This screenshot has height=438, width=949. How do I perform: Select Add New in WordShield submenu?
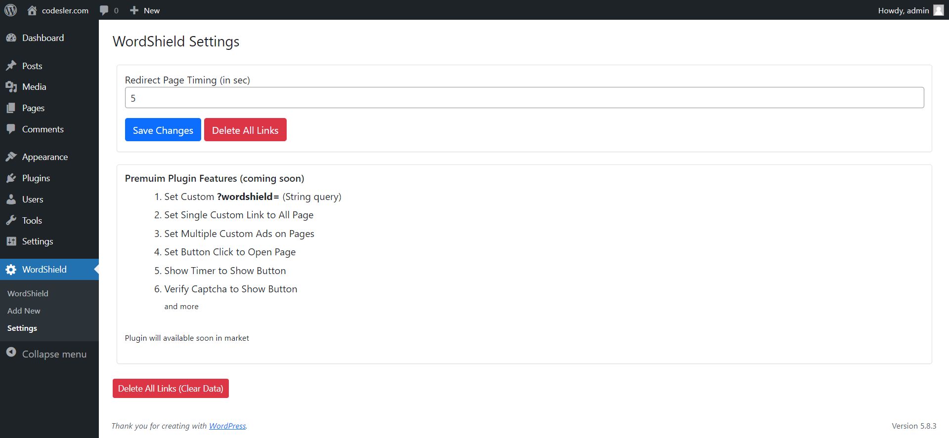click(24, 311)
